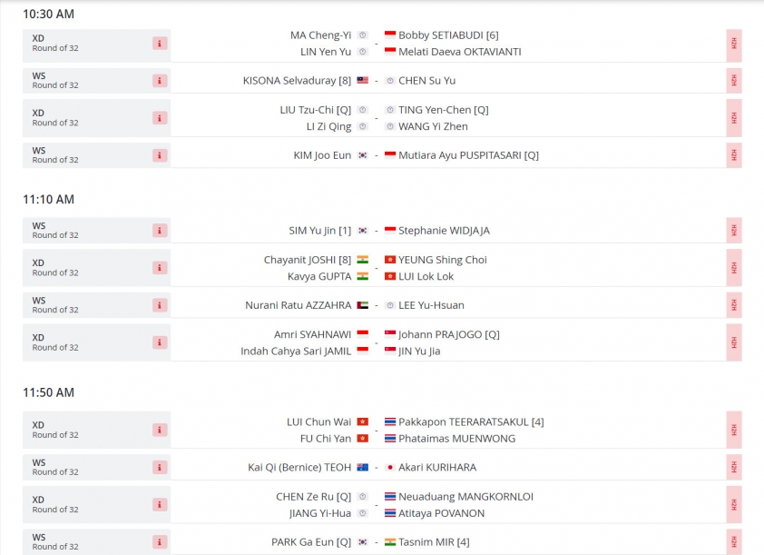764x555 pixels.
Task: Click info icon for KISONA Selvaduray match
Action: pos(160,81)
